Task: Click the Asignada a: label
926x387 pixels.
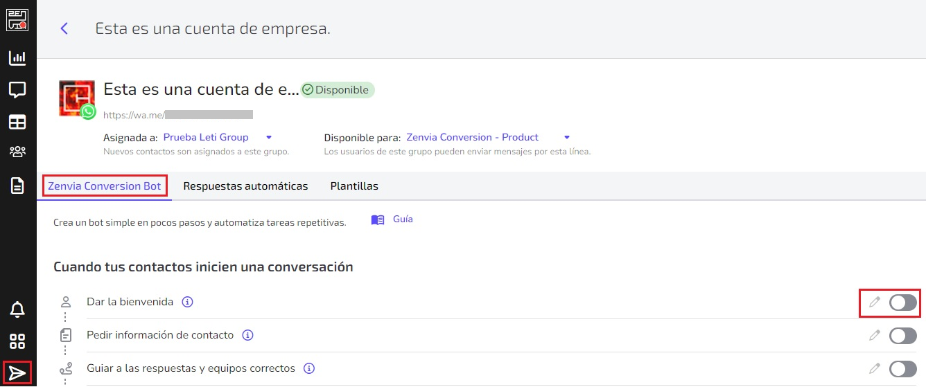Action: point(130,137)
